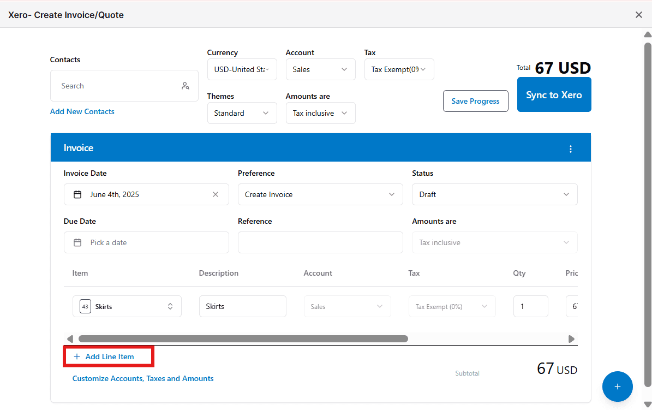Click the Account column header in table
The height and width of the screenshot is (410, 652).
(x=318, y=273)
